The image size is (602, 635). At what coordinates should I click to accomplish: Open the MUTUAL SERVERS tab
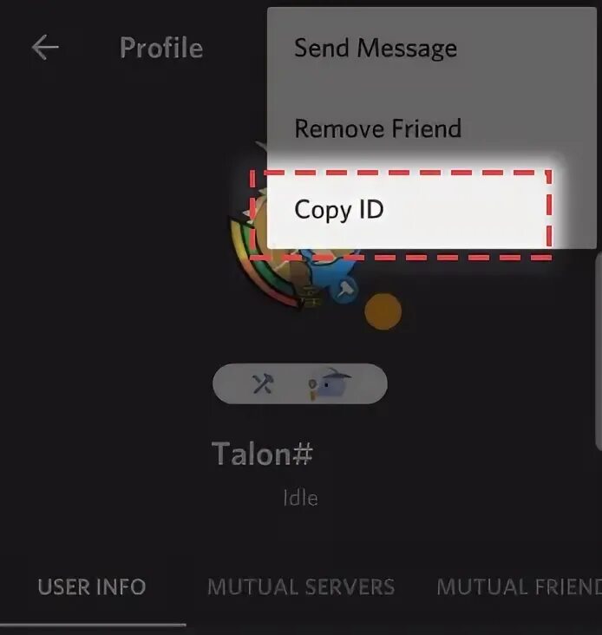coord(301,586)
